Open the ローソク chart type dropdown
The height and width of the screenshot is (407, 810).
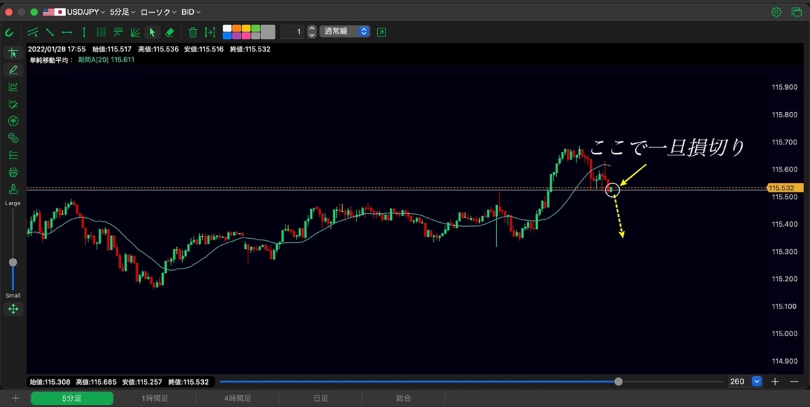159,12
